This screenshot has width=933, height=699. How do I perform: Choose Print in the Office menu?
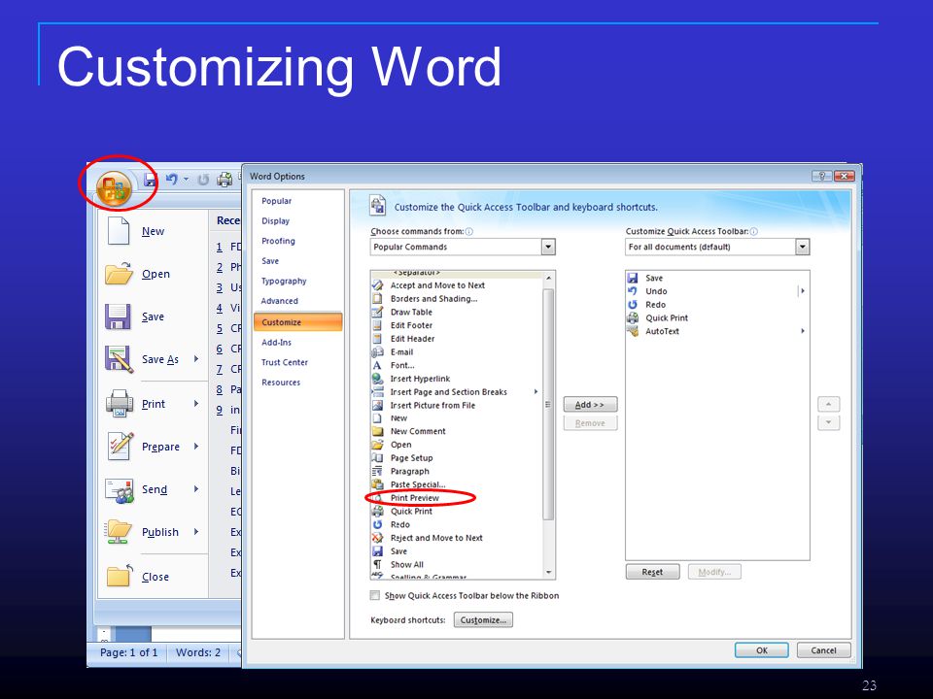(153, 404)
